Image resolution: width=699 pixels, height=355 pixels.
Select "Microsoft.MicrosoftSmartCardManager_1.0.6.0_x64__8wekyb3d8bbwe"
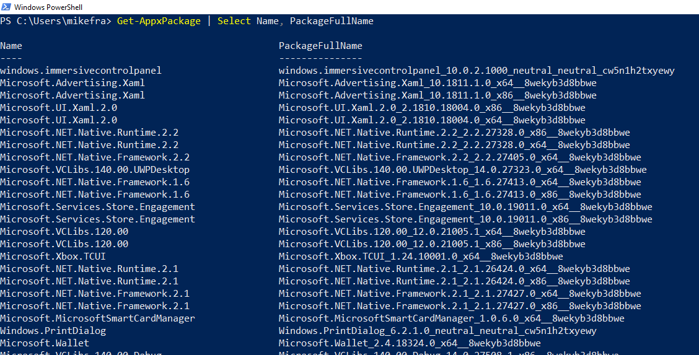click(x=452, y=318)
